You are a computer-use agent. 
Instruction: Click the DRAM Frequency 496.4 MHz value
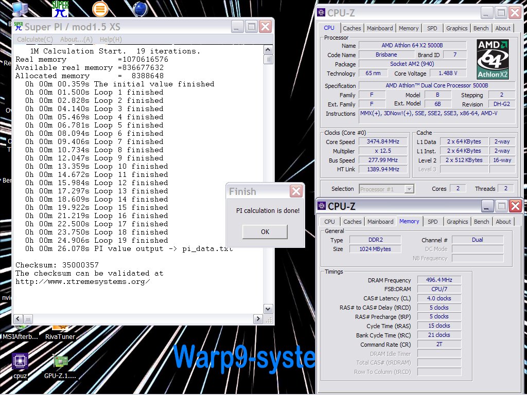tap(439, 280)
